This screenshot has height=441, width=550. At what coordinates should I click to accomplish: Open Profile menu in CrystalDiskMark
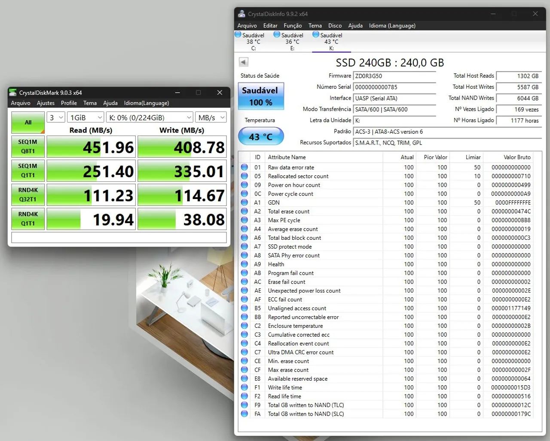[x=69, y=103]
